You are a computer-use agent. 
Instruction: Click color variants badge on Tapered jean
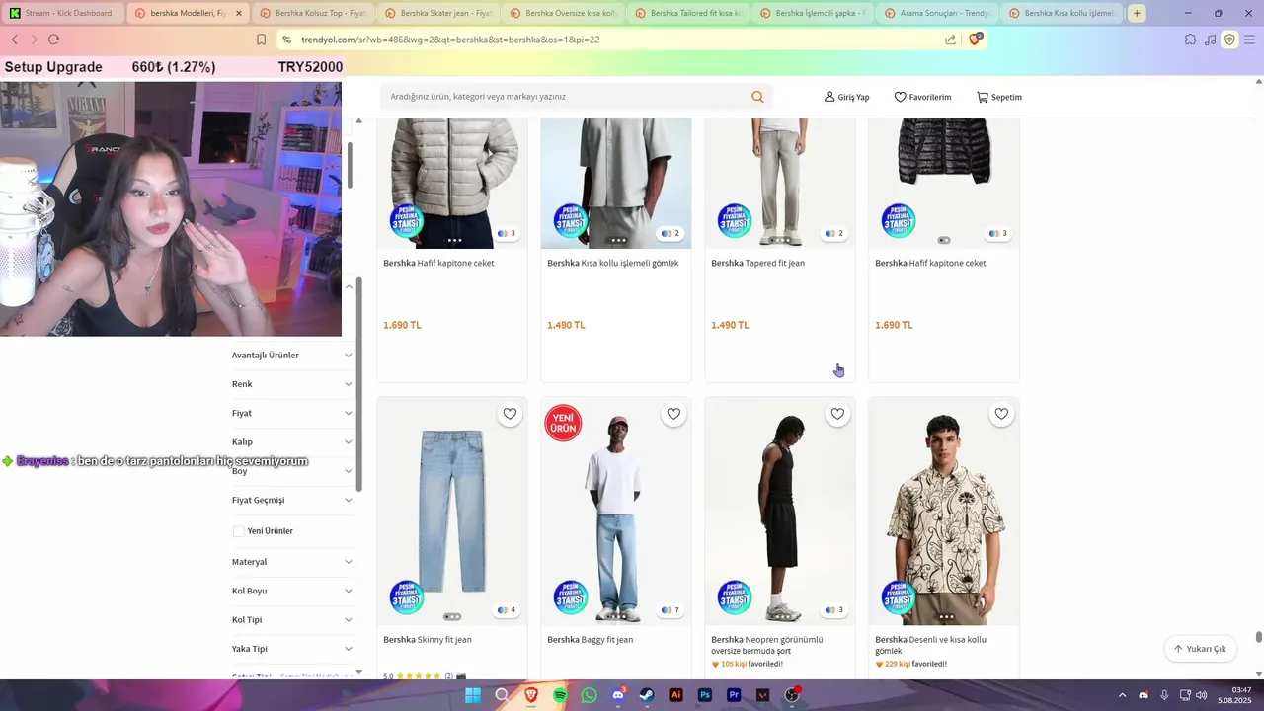point(834,234)
